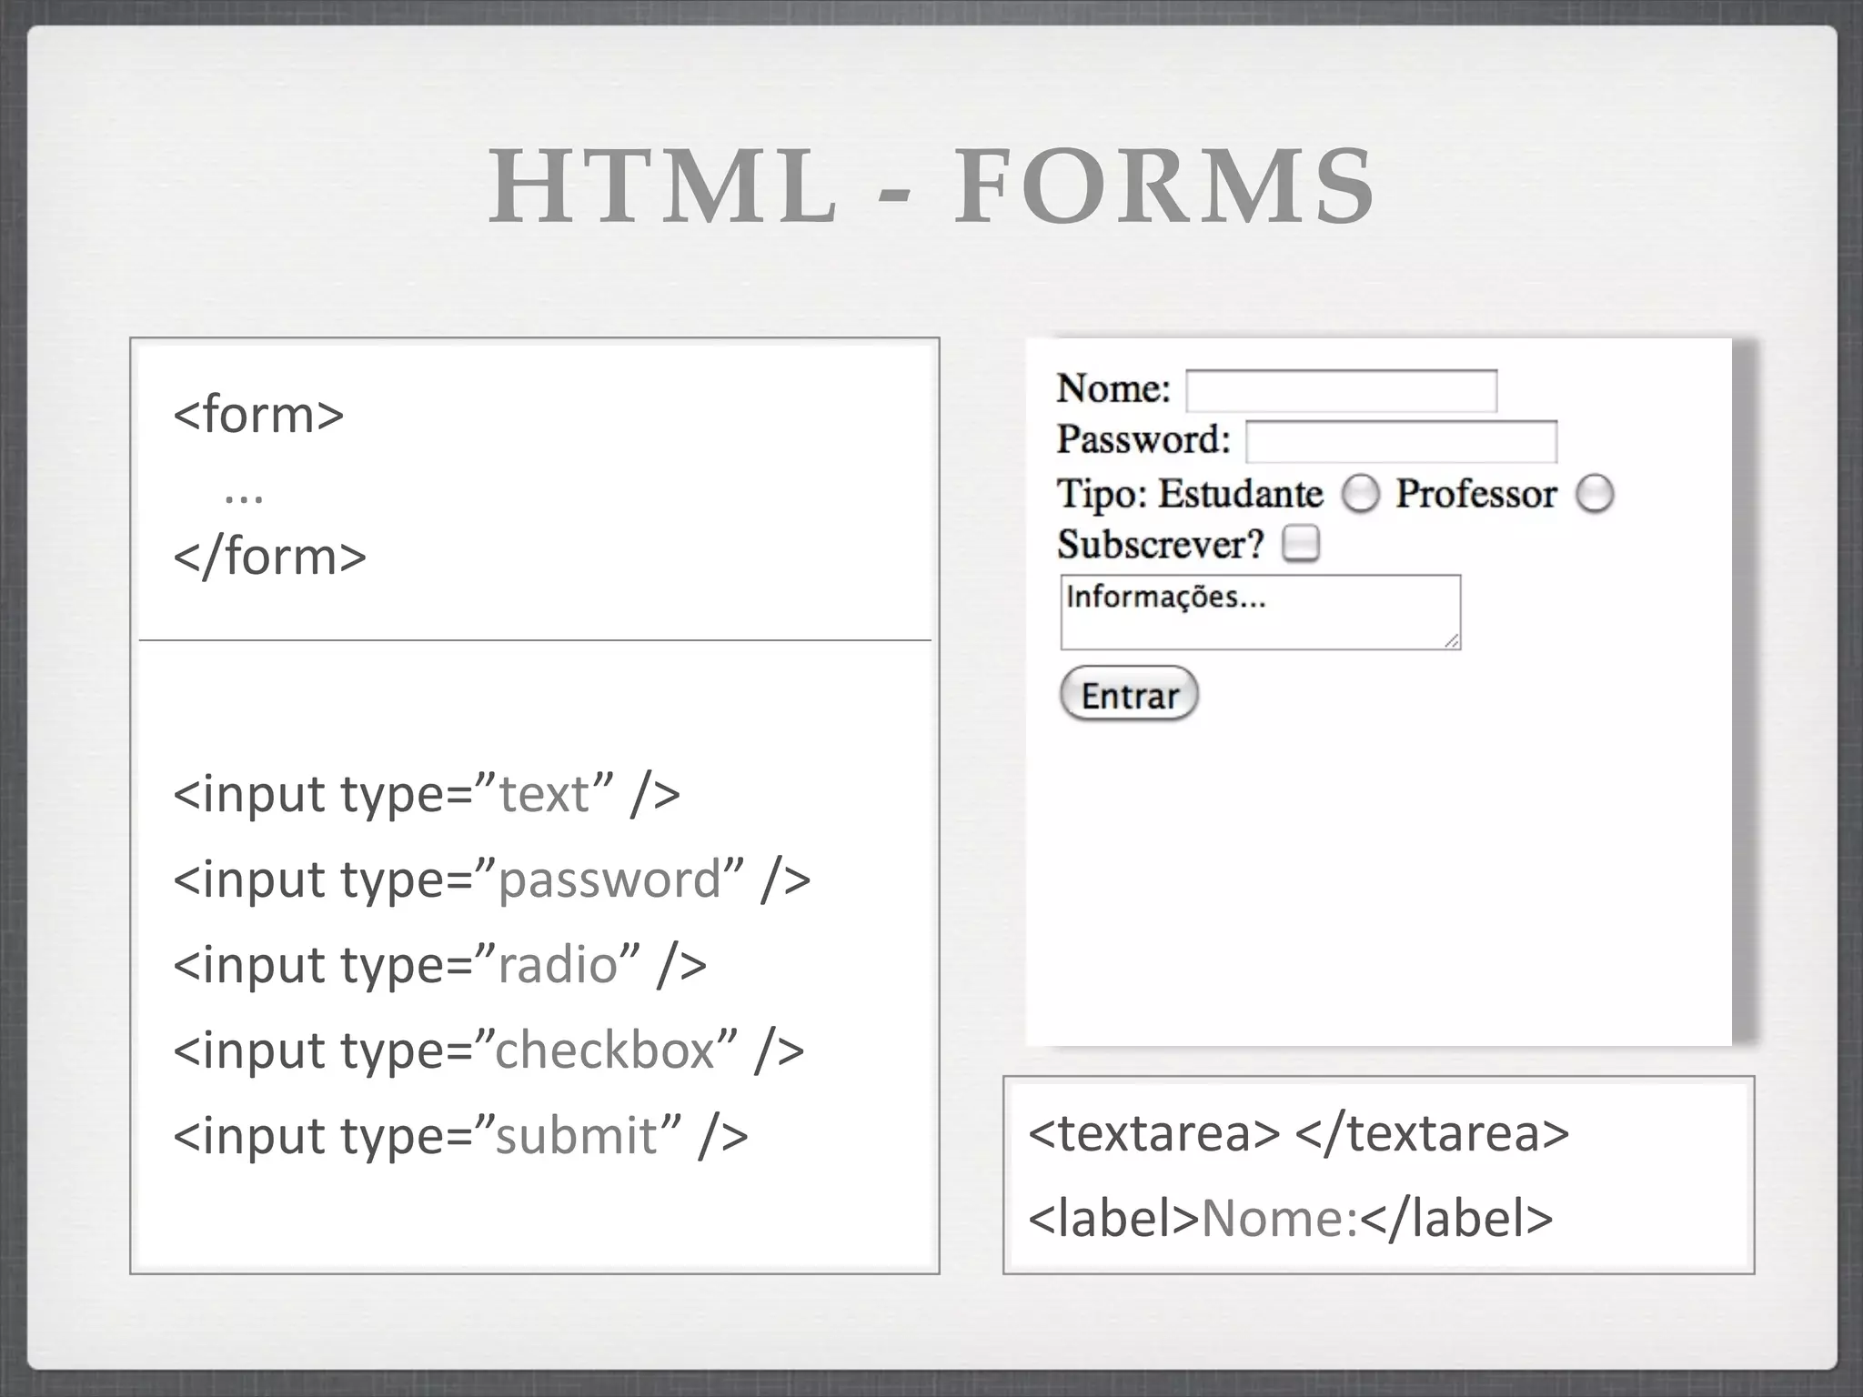The image size is (1863, 1397).
Task: Select the Professor radio button
Action: click(1595, 494)
